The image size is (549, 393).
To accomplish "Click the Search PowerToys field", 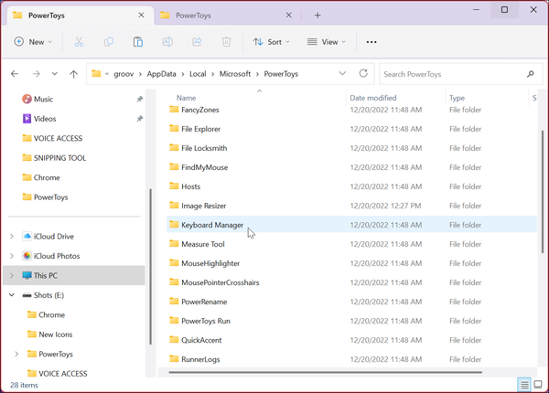I will [x=453, y=73].
